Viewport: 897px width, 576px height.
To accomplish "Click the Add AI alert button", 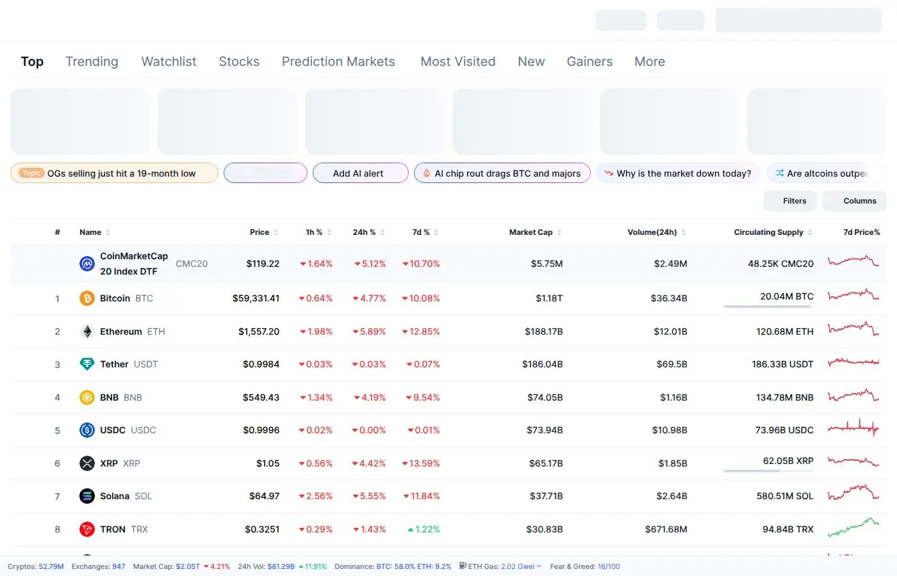I will point(360,173).
